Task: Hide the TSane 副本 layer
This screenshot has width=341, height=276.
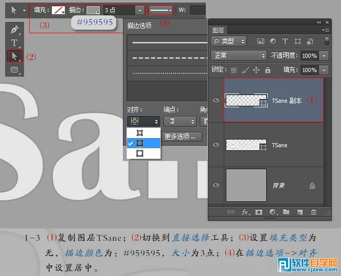Action: [x=216, y=100]
